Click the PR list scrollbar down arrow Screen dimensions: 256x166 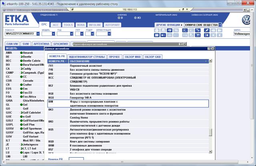click(210, 152)
